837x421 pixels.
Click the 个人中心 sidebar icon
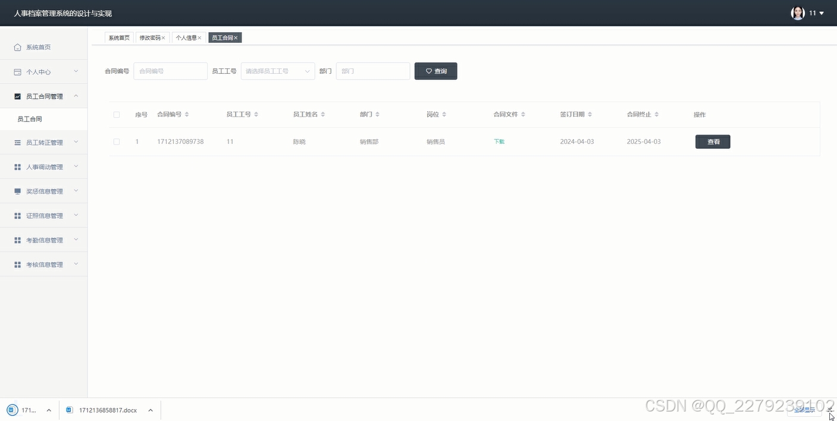point(17,71)
